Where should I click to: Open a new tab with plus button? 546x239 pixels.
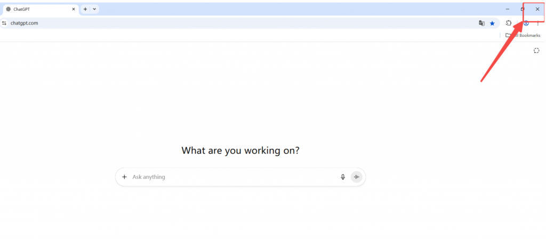pyautogui.click(x=85, y=9)
